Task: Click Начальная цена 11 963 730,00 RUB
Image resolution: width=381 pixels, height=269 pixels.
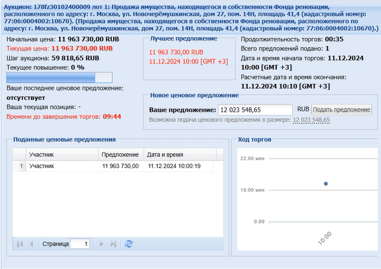Action: pos(63,39)
